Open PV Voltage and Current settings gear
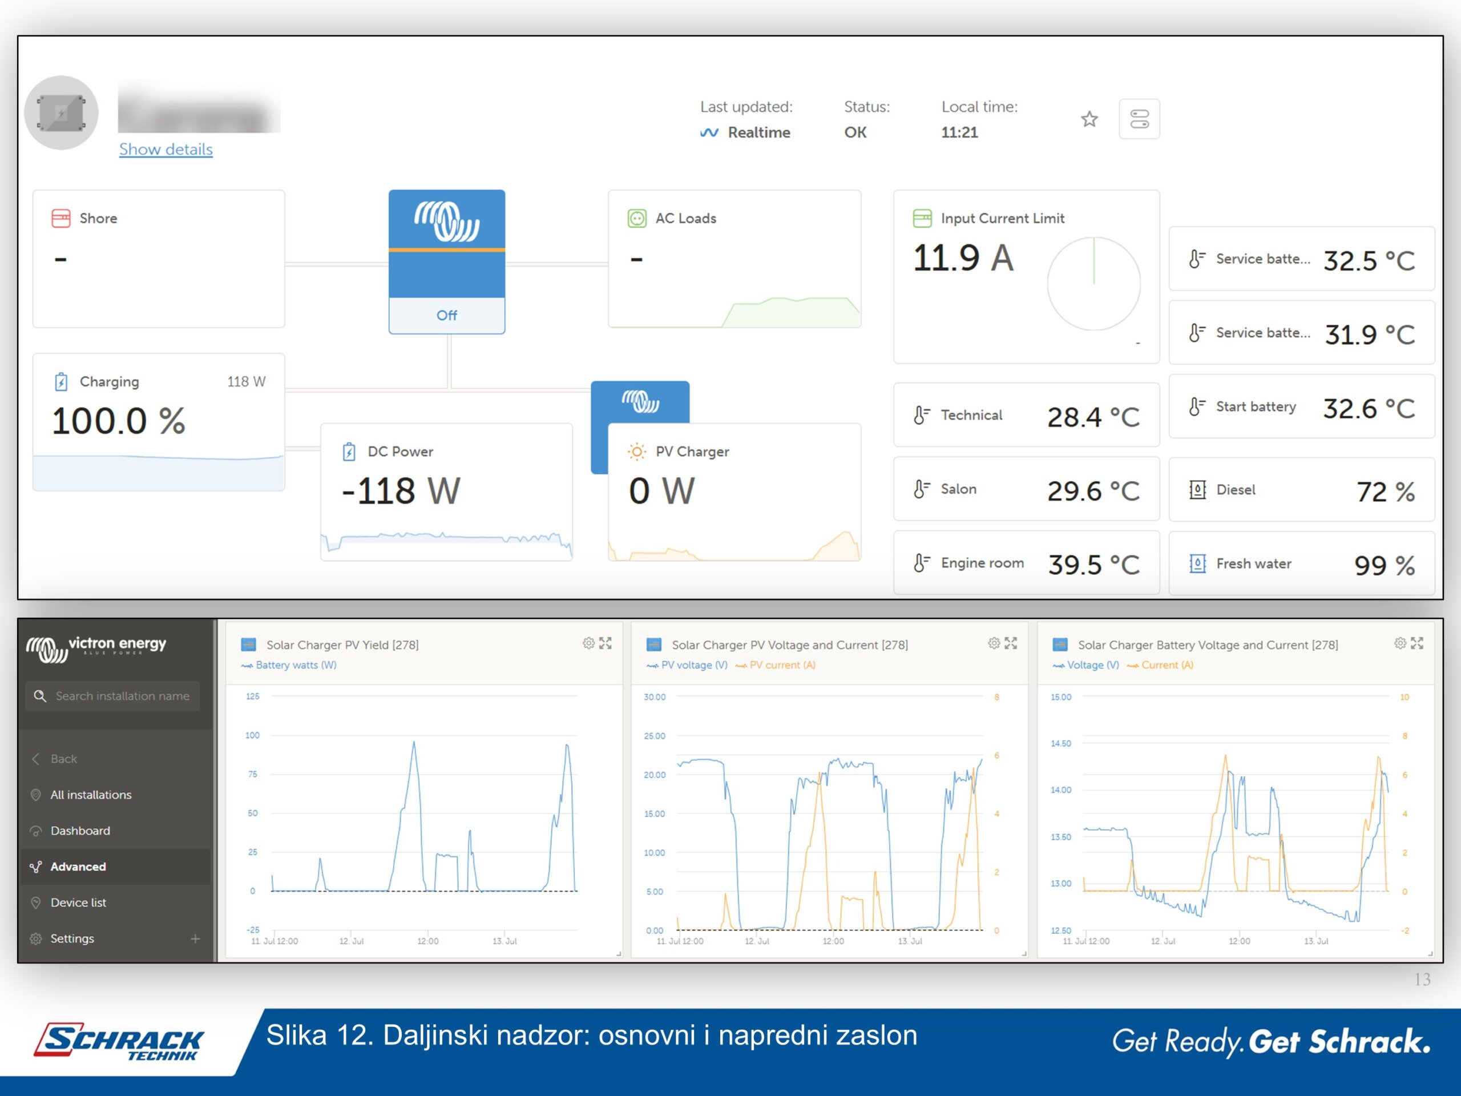This screenshot has height=1096, width=1461. (994, 643)
